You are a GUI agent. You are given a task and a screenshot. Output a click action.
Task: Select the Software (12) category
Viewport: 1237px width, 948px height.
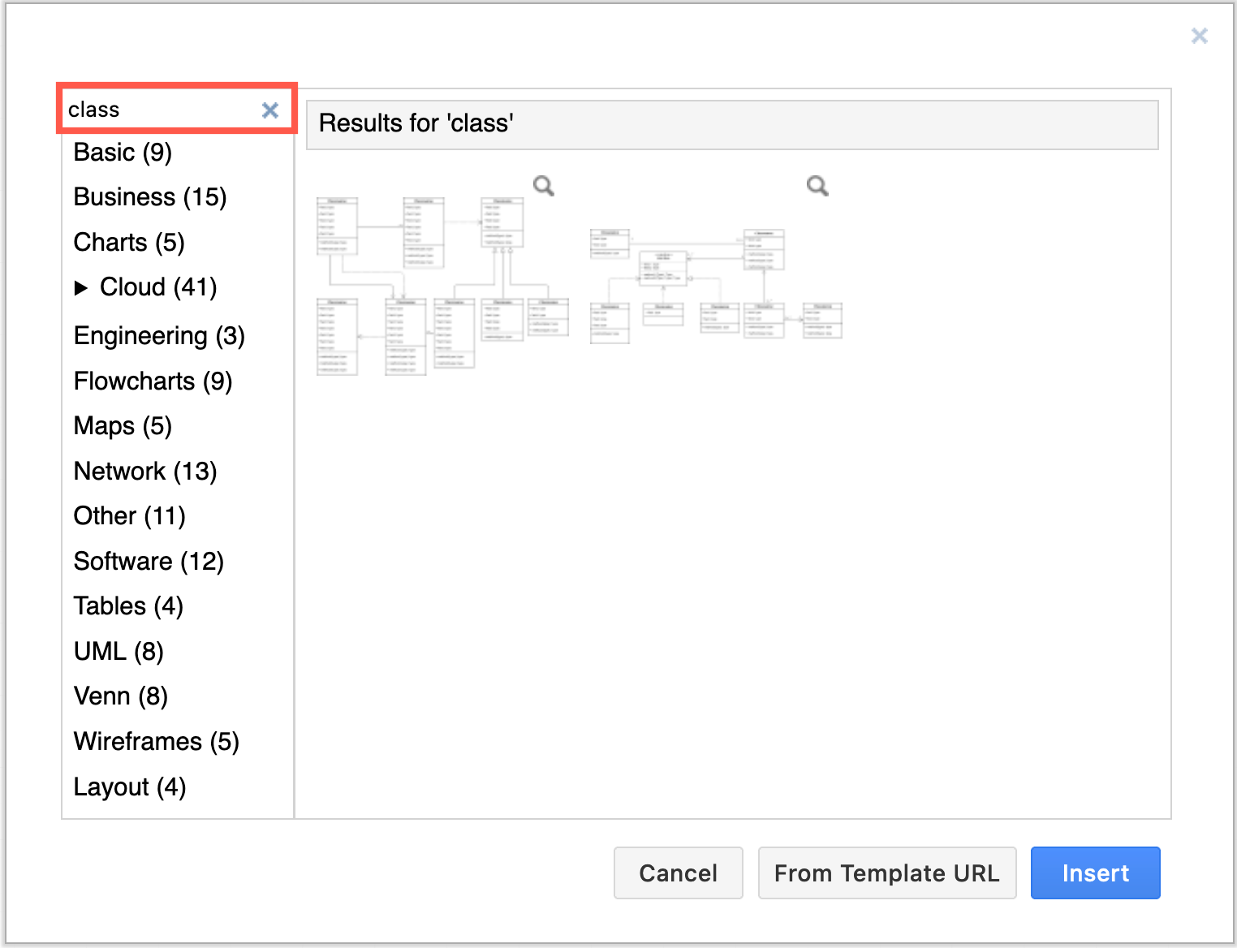[x=149, y=561]
